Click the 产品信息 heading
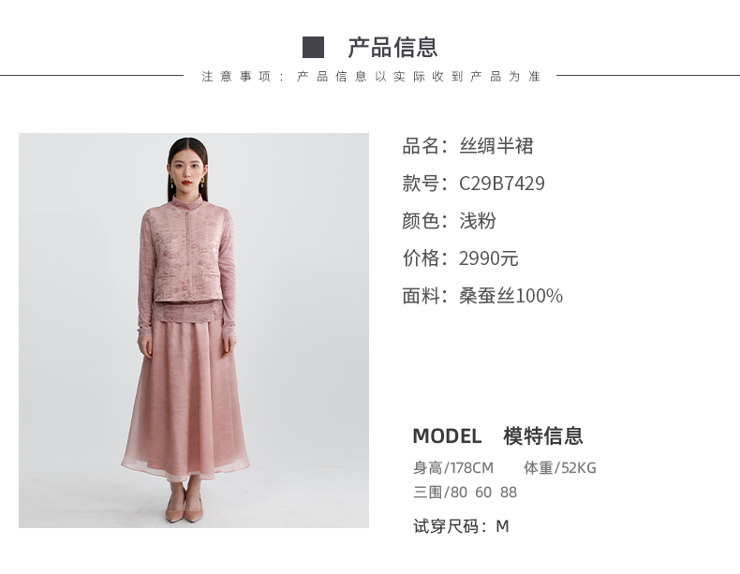Viewport: 740px width, 574px height. point(392,47)
